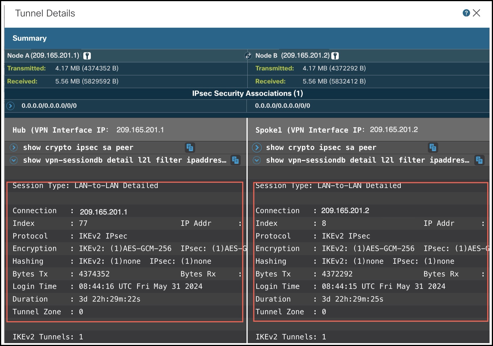This screenshot has width=493, height=346.
Task: Click Node B received value 5.56 MB (5832412 B)
Action: 334,81
